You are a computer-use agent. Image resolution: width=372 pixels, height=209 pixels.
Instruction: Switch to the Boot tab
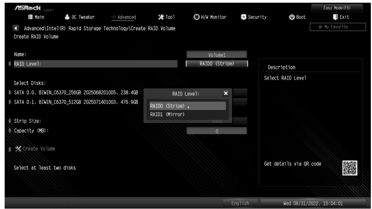point(297,17)
